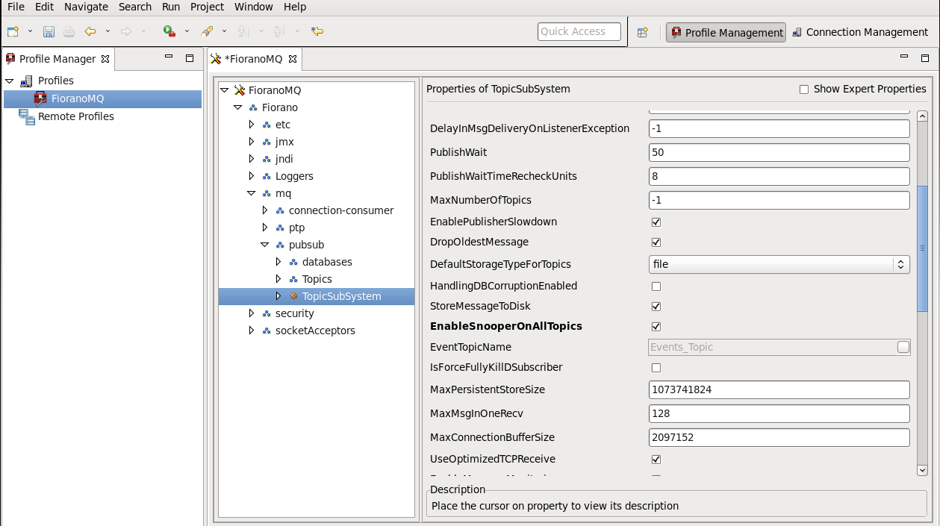940x526 pixels.
Task: Click the flashlight Search toolbar icon
Action: [x=207, y=31]
